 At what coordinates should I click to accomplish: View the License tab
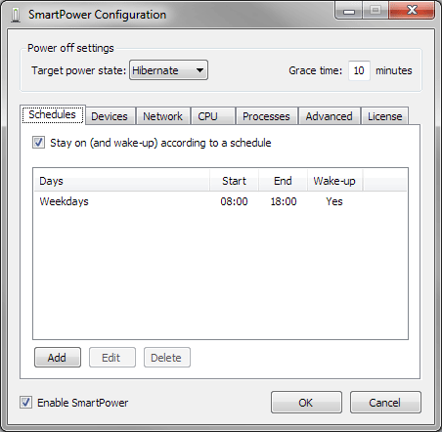pos(385,116)
